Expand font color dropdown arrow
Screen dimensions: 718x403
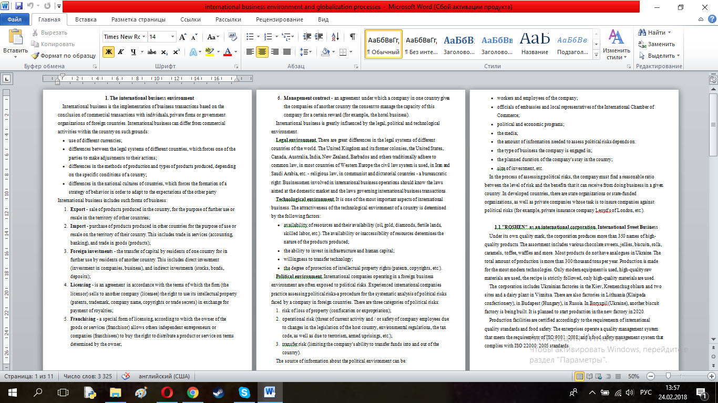click(x=235, y=51)
